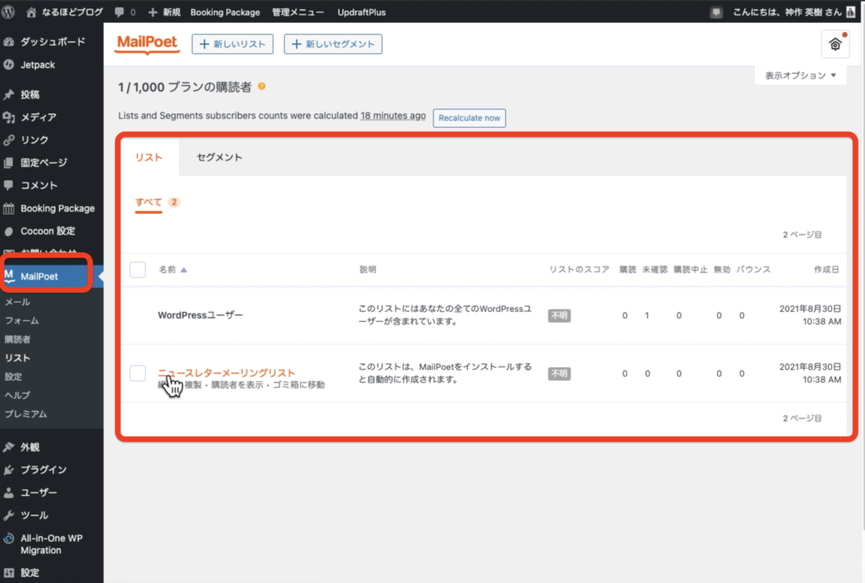Click the Cocoon 設定 circle icon
The image size is (865, 583).
coord(8,232)
